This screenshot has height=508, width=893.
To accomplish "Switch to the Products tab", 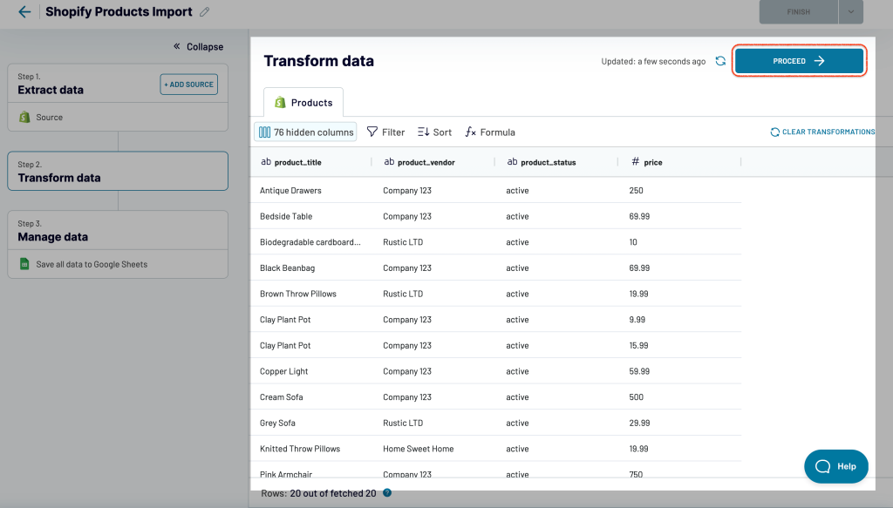I will pos(303,103).
